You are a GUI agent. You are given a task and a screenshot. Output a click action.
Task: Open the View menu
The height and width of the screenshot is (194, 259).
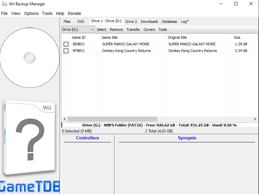[16, 13]
